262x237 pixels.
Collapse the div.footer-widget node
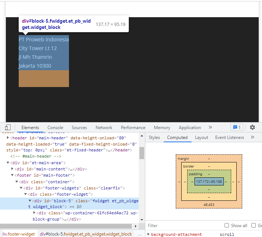pos(25,194)
